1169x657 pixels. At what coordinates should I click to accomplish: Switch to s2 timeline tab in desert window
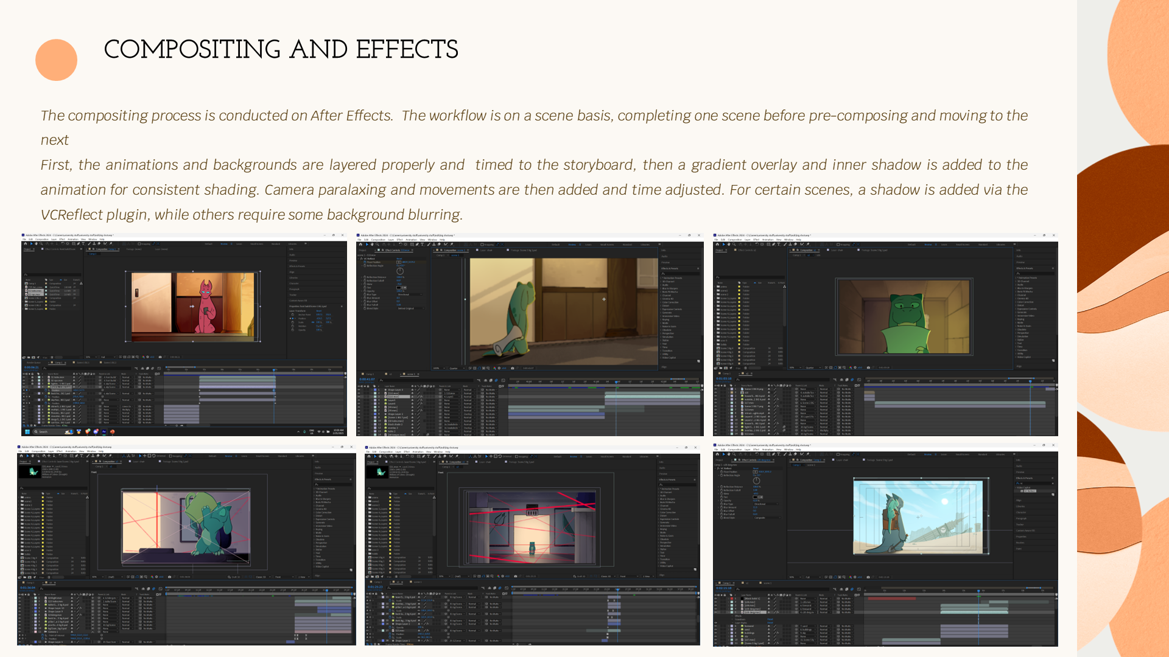coord(746,583)
